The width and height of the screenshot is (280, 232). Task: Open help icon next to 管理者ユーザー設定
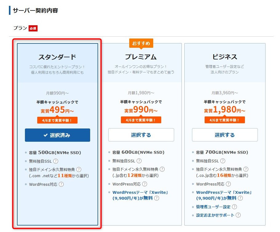pyautogui.click(x=234, y=207)
